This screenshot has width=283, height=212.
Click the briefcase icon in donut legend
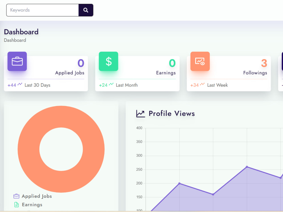(x=16, y=196)
